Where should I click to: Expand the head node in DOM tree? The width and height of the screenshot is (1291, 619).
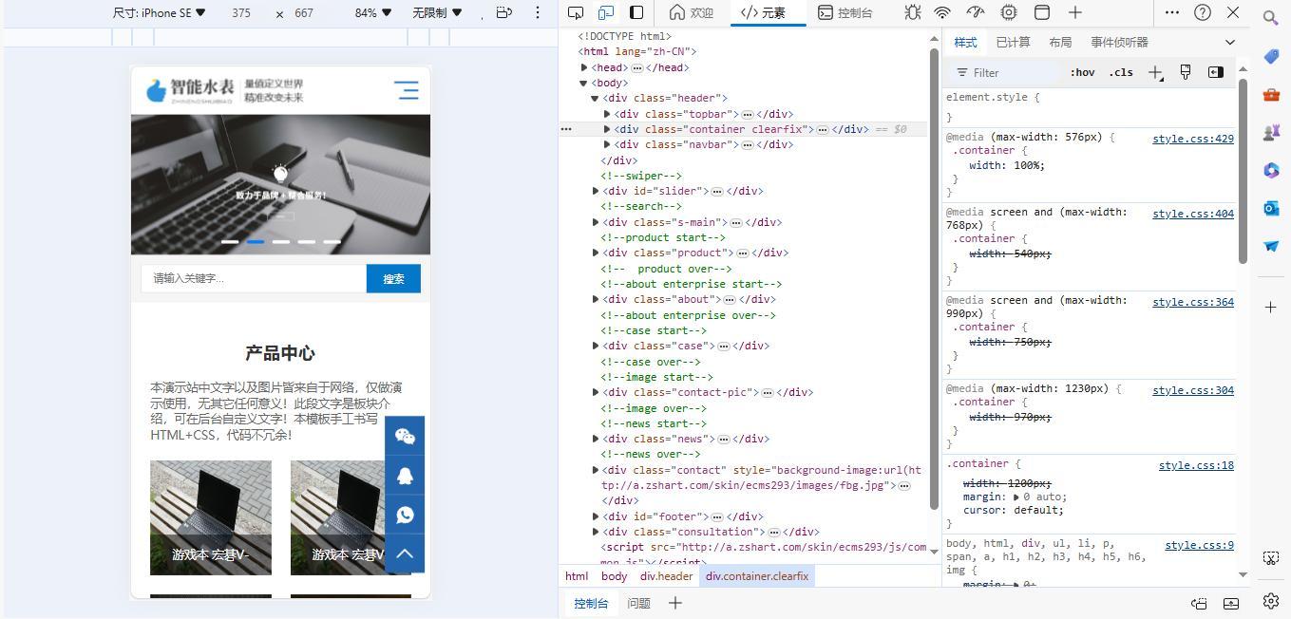pyautogui.click(x=584, y=67)
